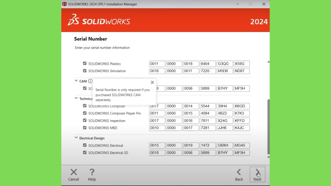Click the Electrical Design section heading
Screen dimensions: 331x186
point(92,138)
